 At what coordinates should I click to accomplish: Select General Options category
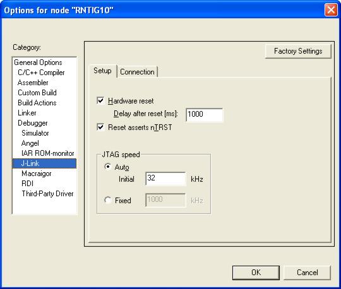tap(38, 62)
